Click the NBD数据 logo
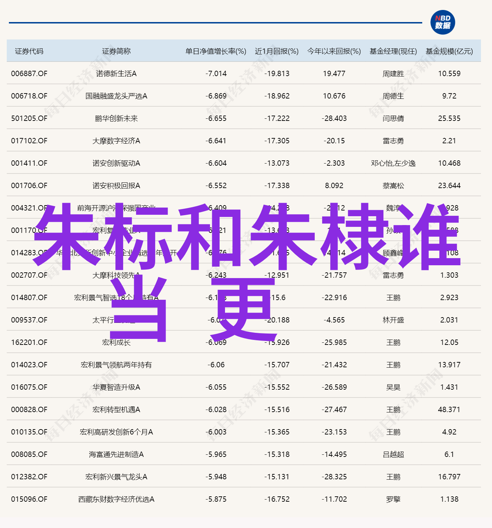492x528 pixels. point(443,22)
